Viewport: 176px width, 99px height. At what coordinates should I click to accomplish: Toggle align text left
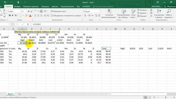coord(35,15)
